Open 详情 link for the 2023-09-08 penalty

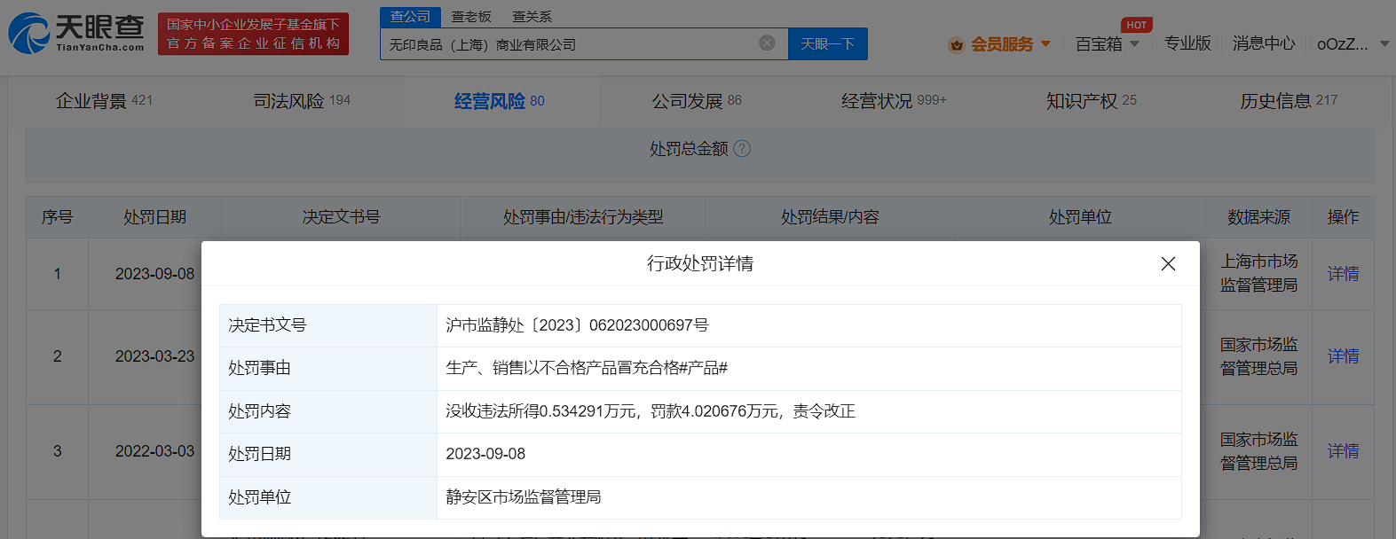point(1343,274)
